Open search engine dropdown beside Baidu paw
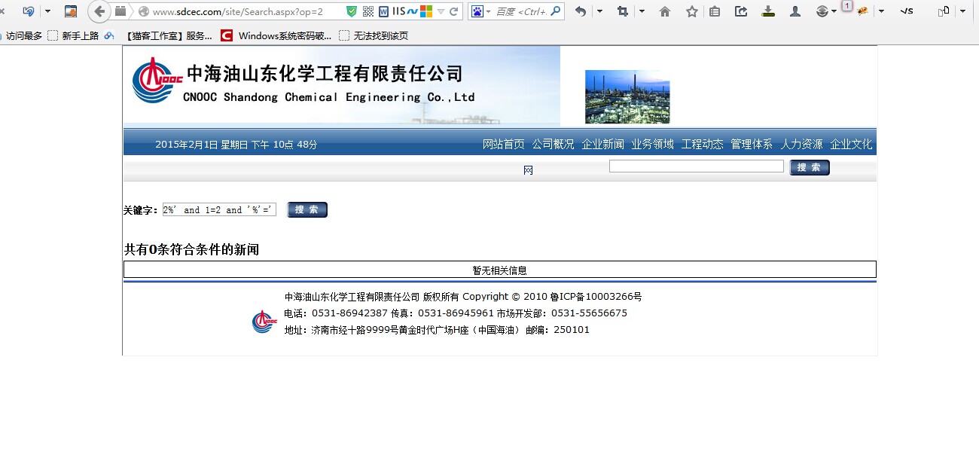The height and width of the screenshot is (470, 979). 488,12
